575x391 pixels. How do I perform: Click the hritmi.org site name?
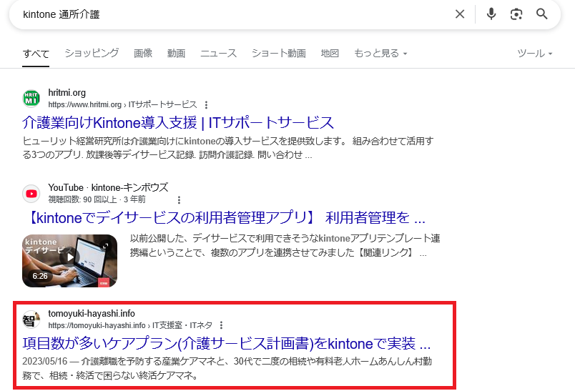point(67,93)
